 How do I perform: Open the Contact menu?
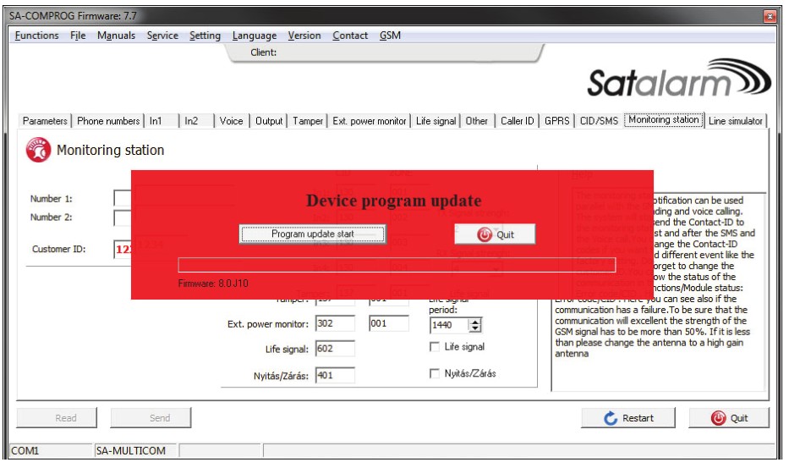pyautogui.click(x=350, y=36)
